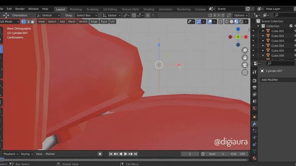The height and width of the screenshot is (166, 296).
Task: Open the Particles properties tab
Action: (254, 130)
